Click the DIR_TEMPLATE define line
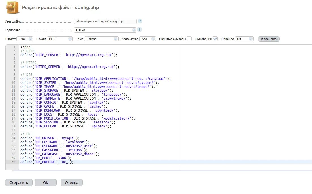 click(76, 99)
